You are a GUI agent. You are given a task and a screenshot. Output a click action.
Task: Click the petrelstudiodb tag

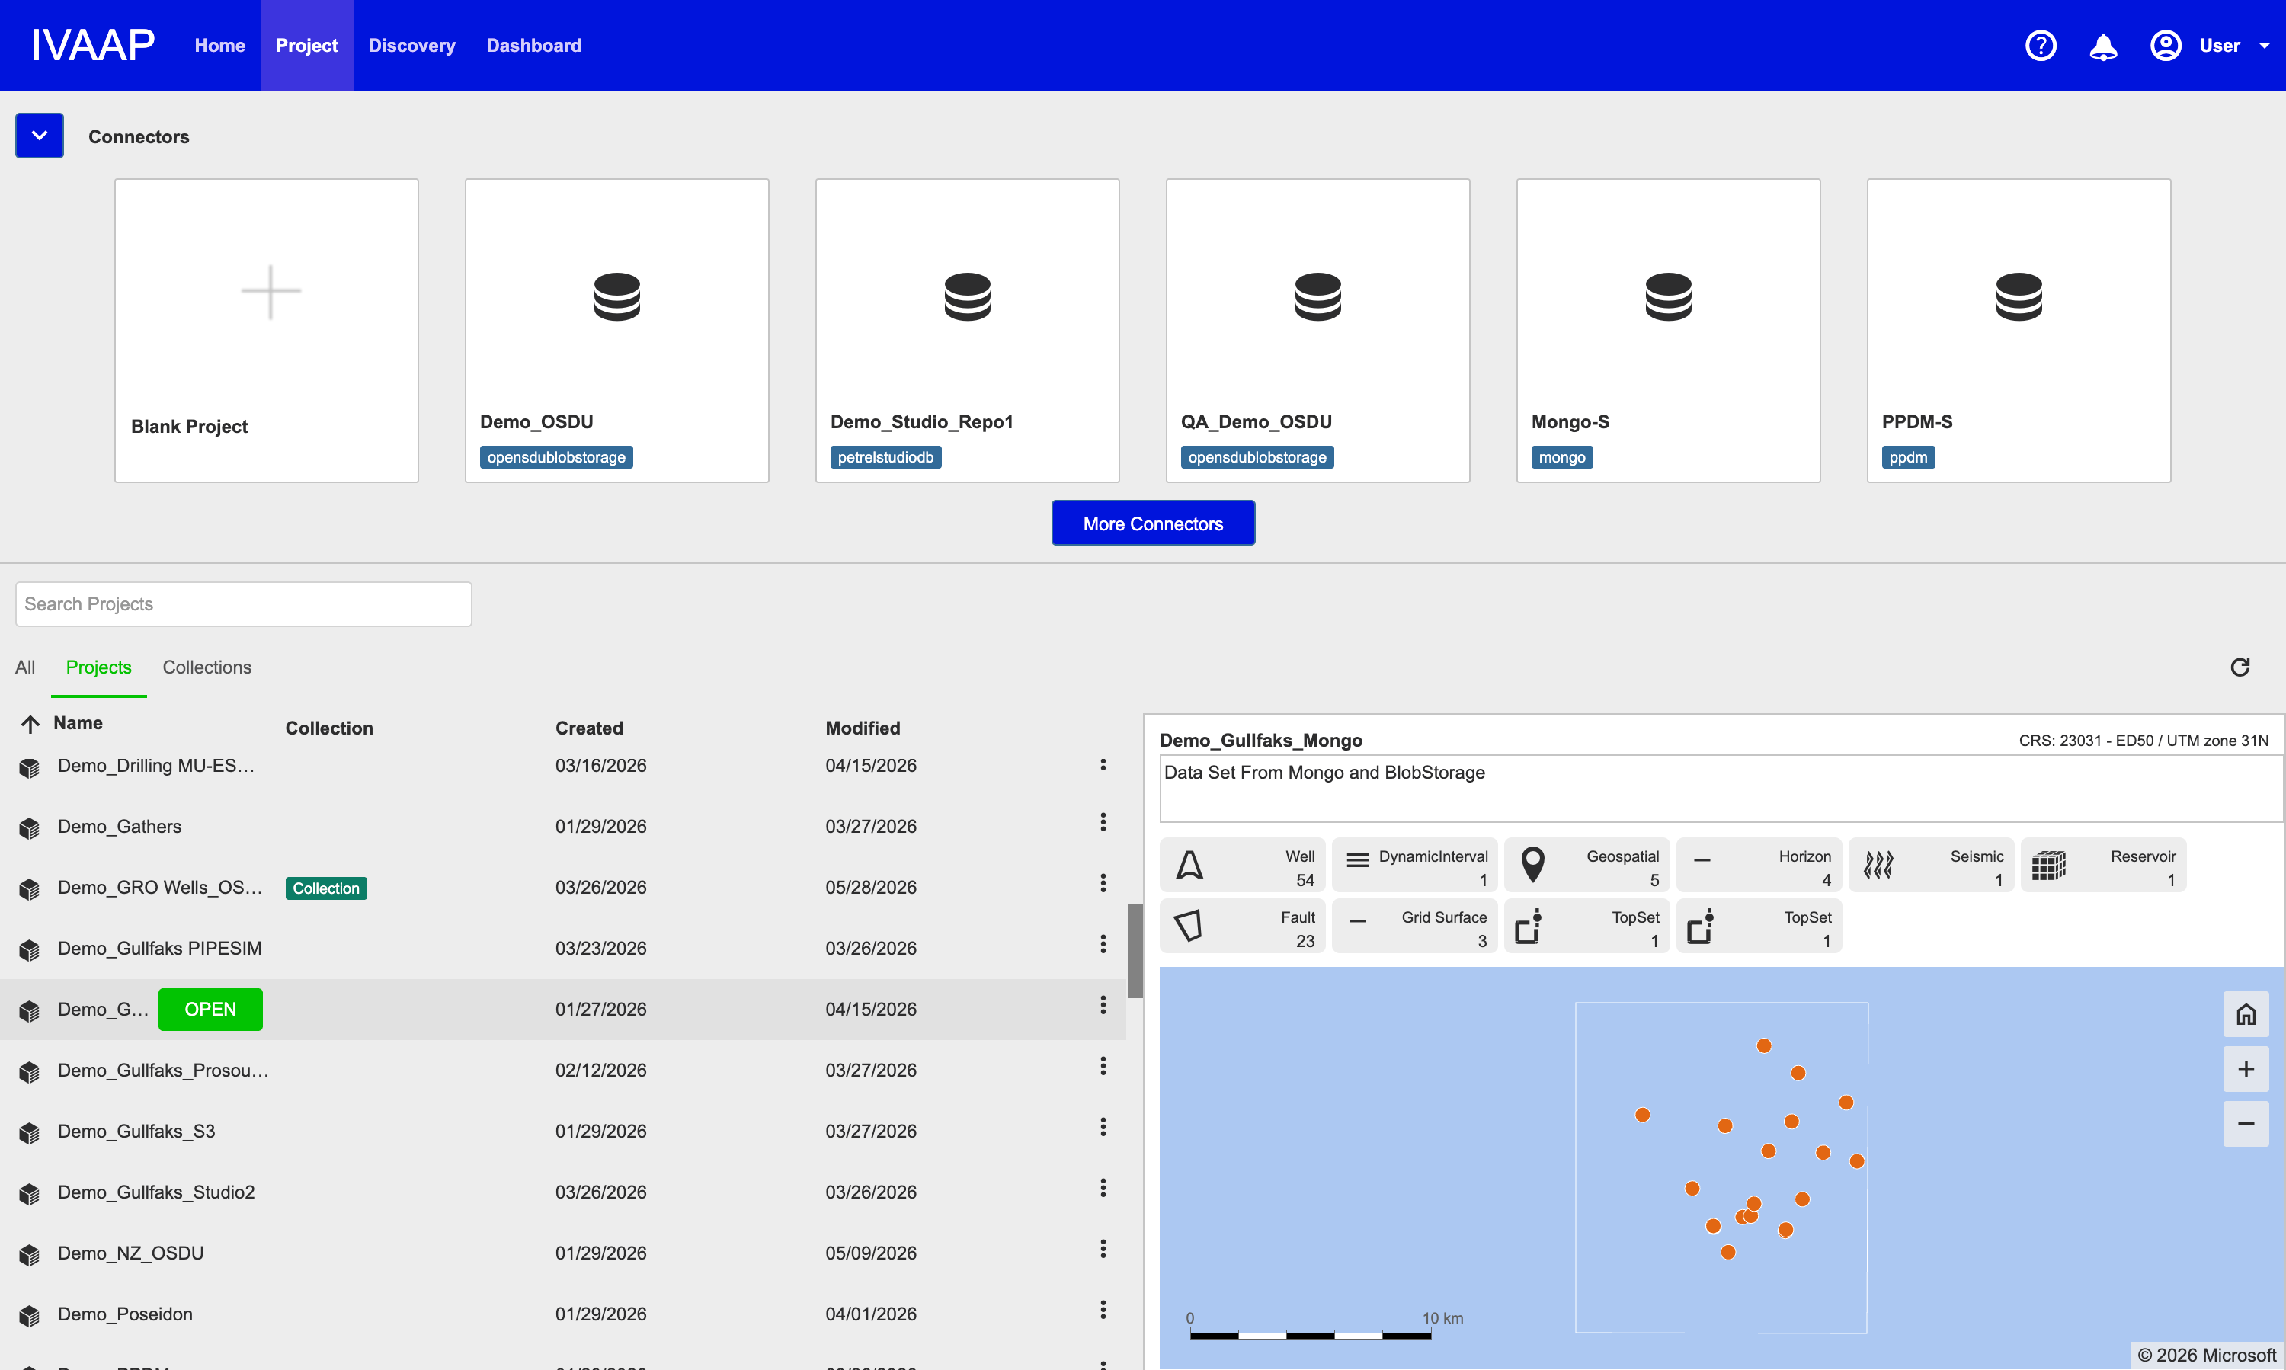(x=885, y=457)
